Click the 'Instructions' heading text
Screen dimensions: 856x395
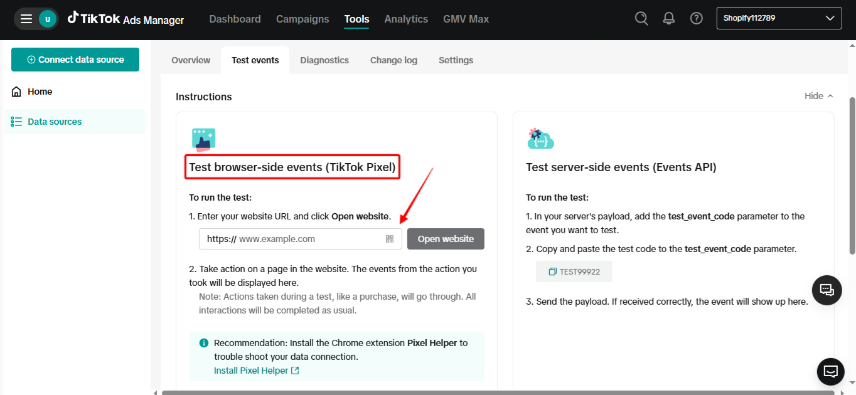pyautogui.click(x=204, y=97)
